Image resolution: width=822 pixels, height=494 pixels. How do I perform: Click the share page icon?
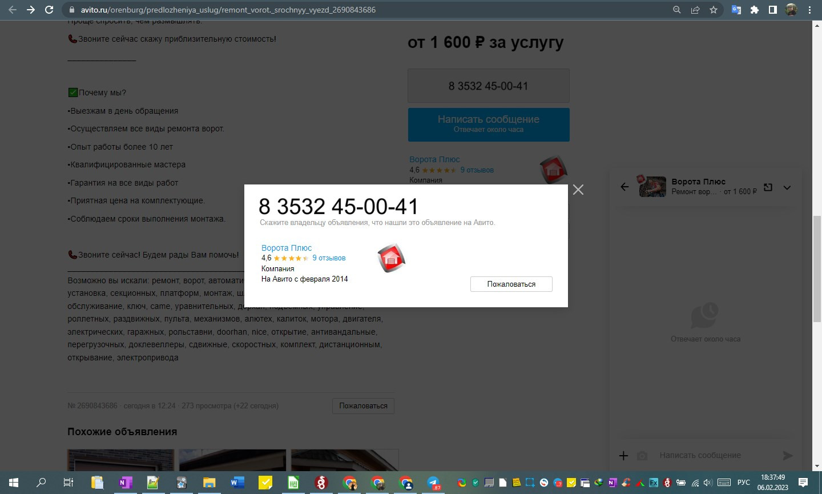tap(695, 10)
